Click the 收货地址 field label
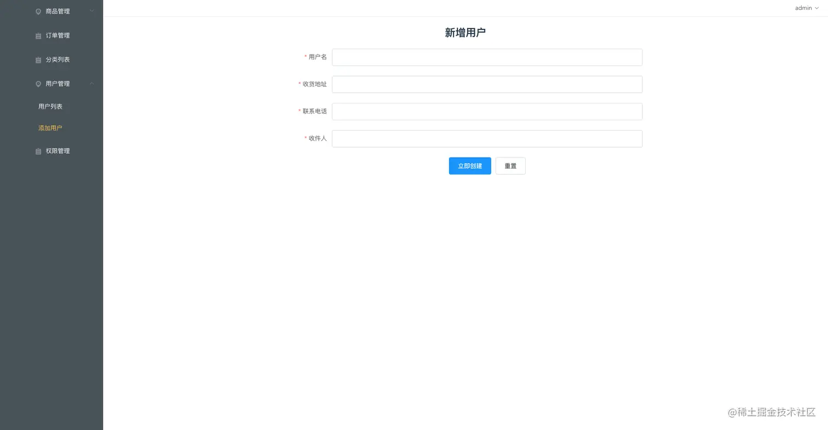Screen dimensions: 828x430 coord(315,84)
